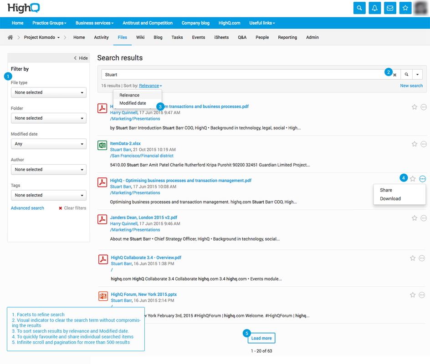
Task: Open more options for ItemData-2.xlsx
Action: 424,144
